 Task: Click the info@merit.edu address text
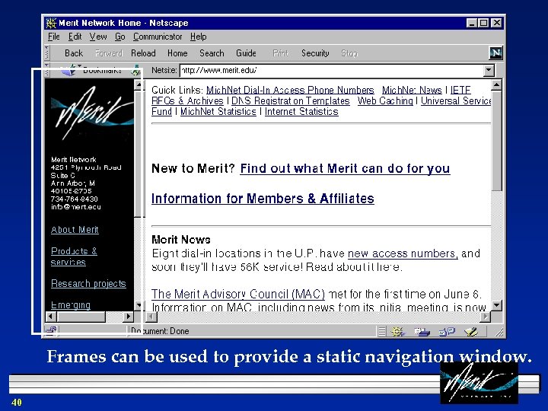click(76, 207)
